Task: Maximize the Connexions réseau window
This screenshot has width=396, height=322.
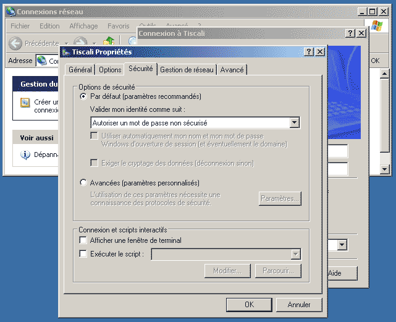Action: (373, 12)
